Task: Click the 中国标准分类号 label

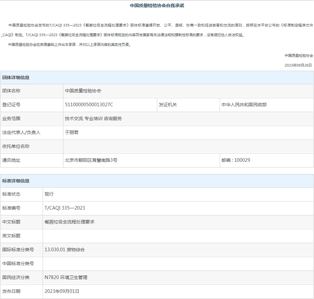Action: point(18,263)
